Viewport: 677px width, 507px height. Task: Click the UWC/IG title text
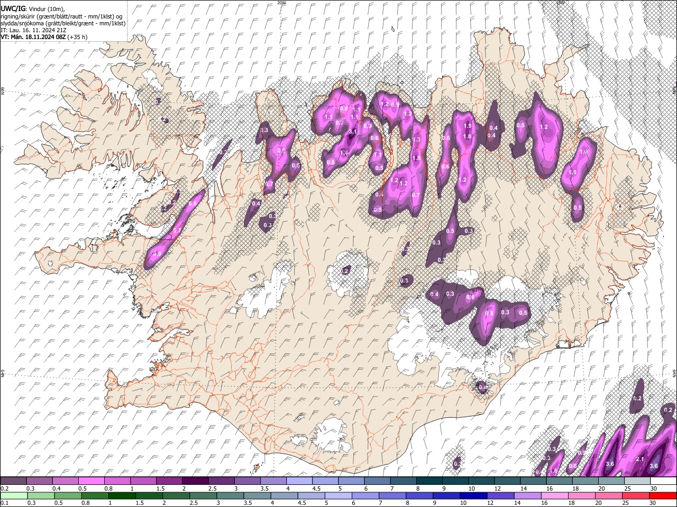(12, 9)
